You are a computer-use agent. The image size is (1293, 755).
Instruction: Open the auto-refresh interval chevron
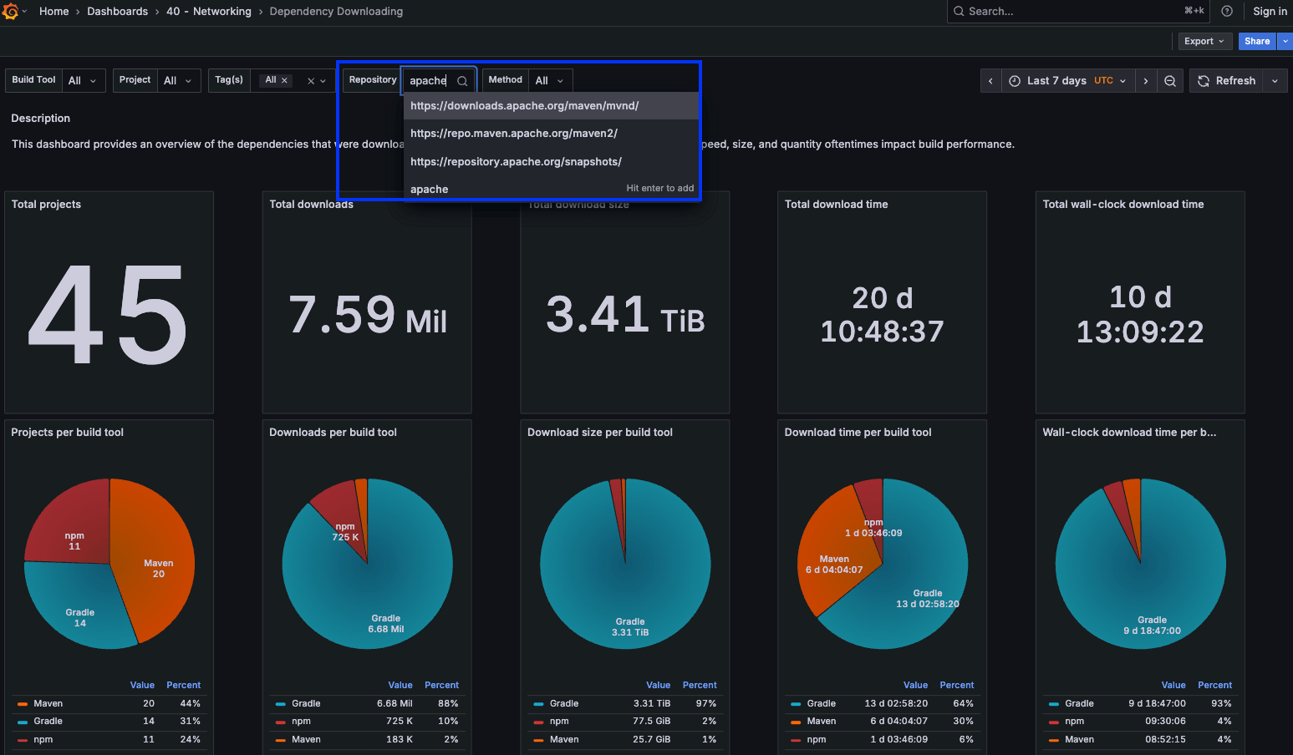coord(1274,80)
